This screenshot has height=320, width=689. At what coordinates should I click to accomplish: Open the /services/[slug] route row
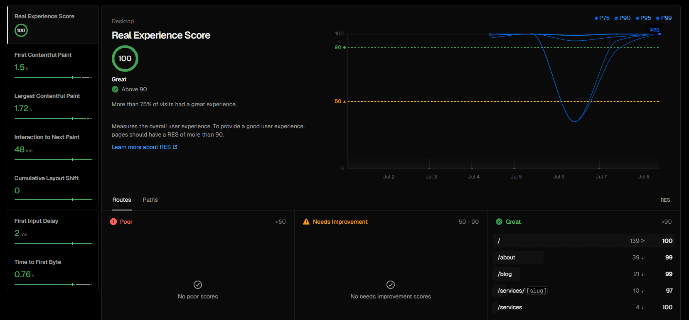tap(584, 291)
